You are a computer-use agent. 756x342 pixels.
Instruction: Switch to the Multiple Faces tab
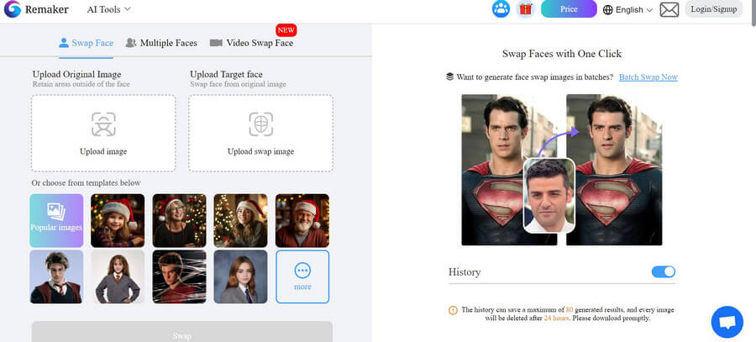(x=161, y=43)
